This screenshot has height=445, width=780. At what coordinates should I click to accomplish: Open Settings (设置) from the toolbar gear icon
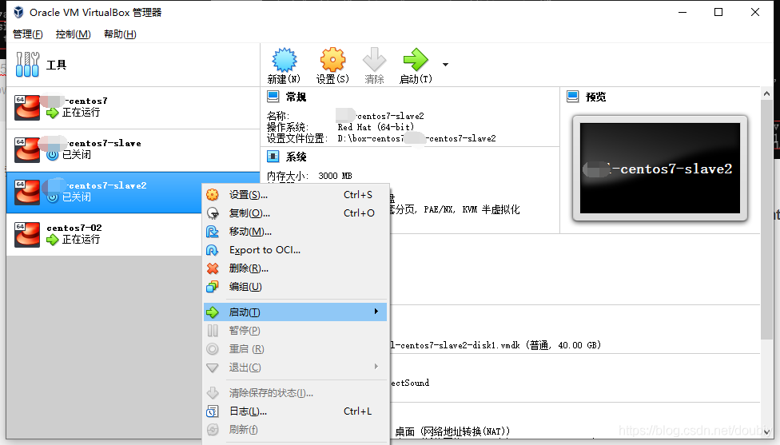click(x=332, y=61)
